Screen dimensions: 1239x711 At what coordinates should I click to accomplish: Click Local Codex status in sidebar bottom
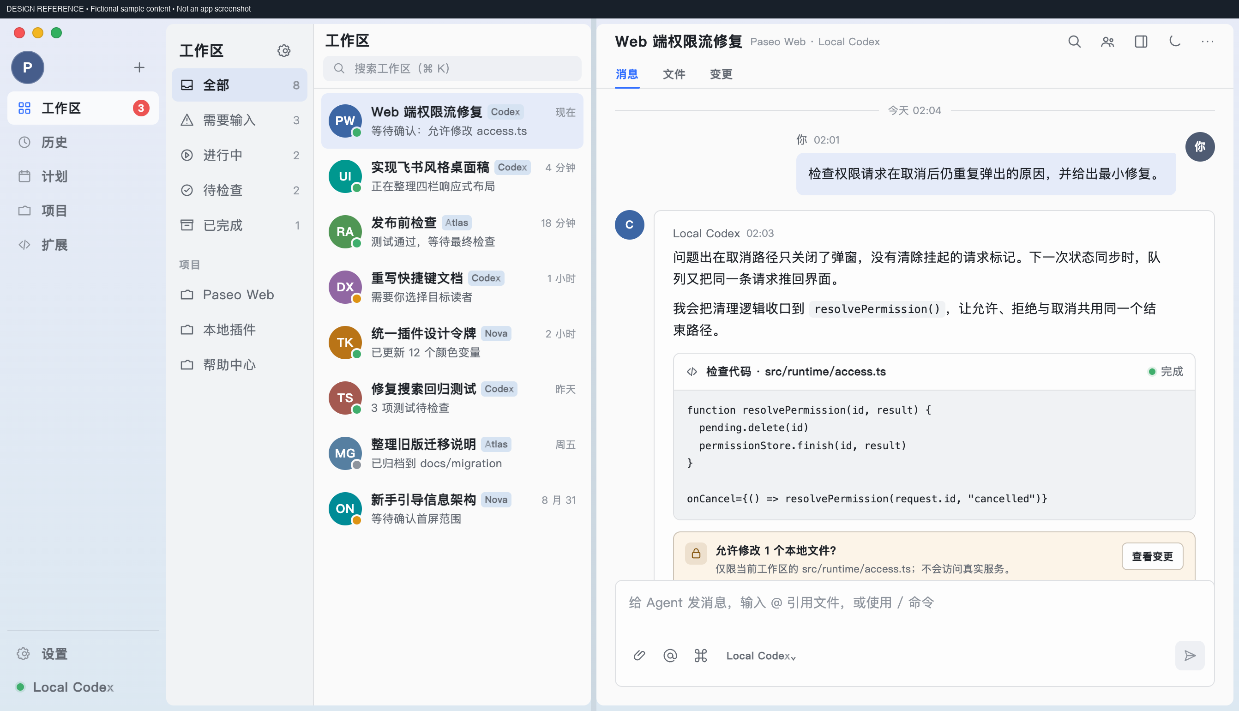point(65,687)
